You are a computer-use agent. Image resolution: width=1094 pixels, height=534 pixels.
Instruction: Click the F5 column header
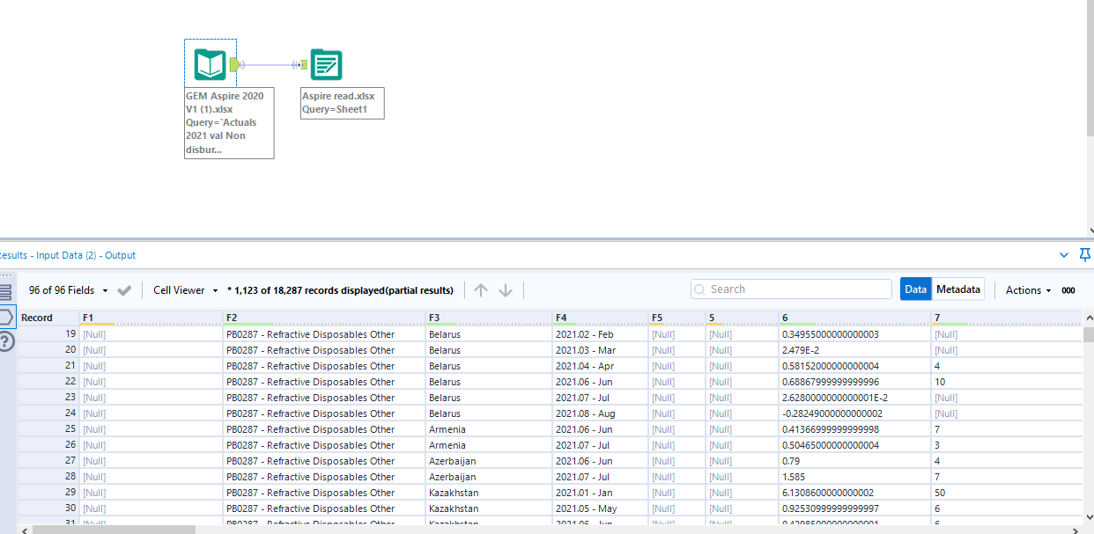(x=676, y=318)
